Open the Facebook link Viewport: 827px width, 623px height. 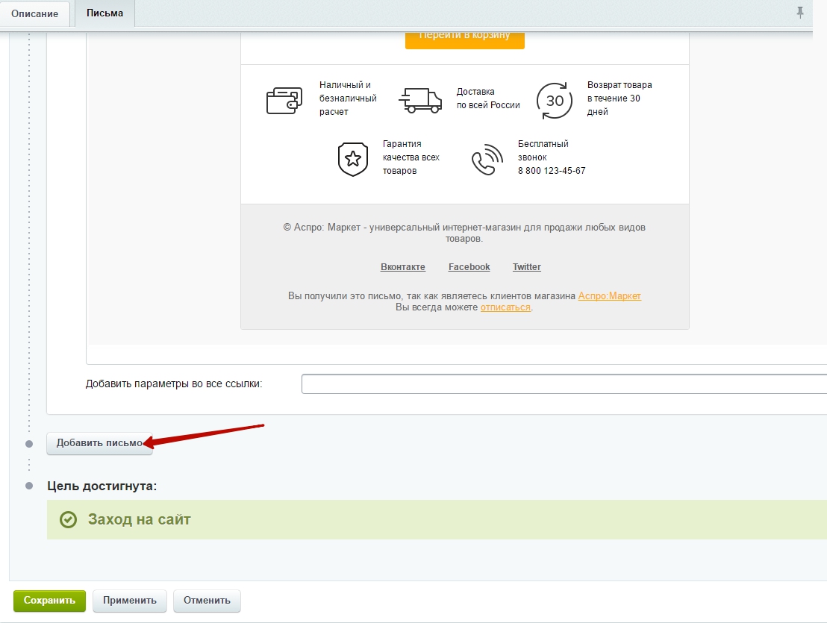(x=469, y=267)
